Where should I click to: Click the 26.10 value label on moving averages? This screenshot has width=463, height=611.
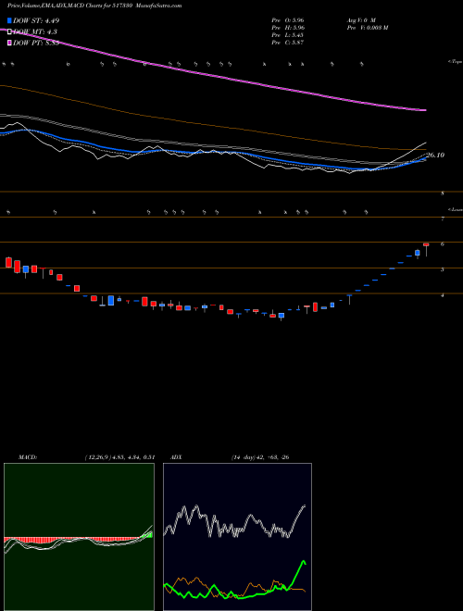[435, 156]
